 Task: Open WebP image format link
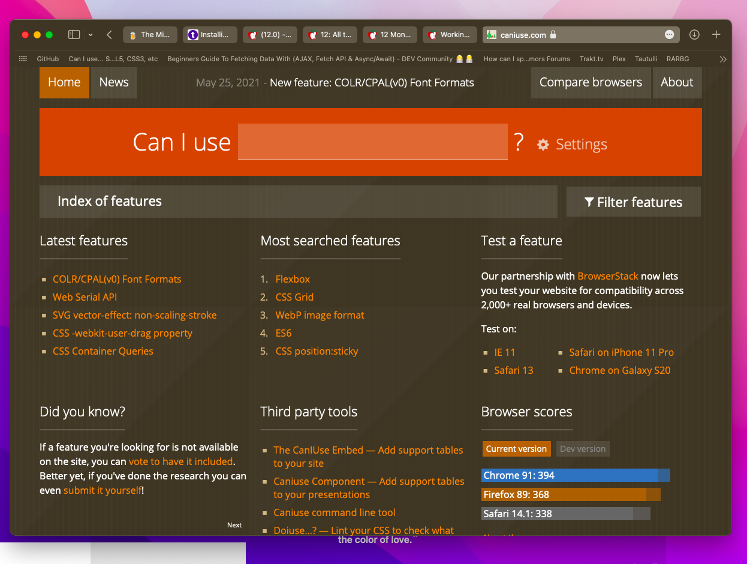point(320,315)
